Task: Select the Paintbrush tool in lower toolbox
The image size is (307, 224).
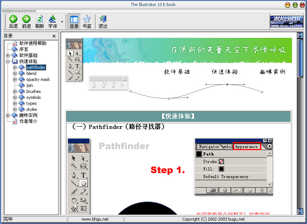Action: 74,191
